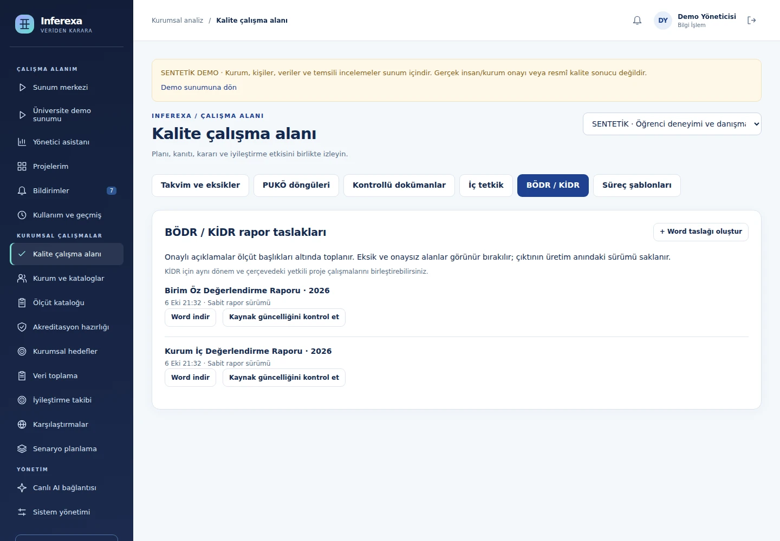Click the Bildirimler count badge 7
Image resolution: width=780 pixels, height=541 pixels.
click(112, 191)
